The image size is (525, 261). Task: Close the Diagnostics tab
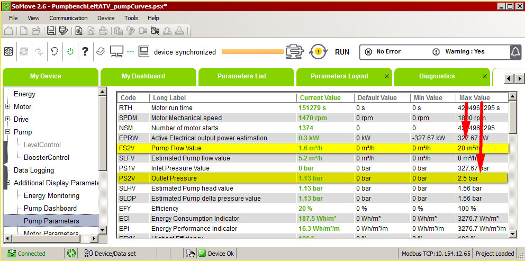coord(484,76)
